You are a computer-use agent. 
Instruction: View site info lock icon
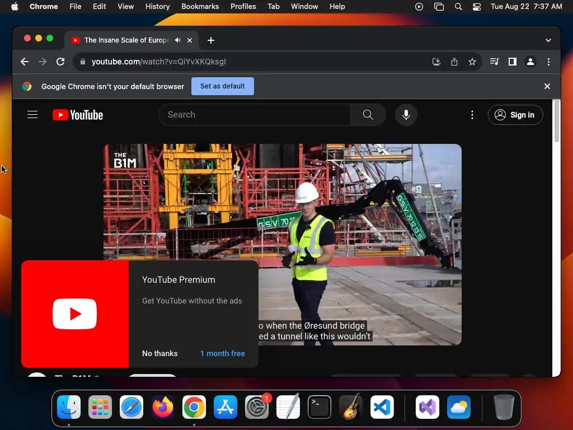(x=83, y=62)
